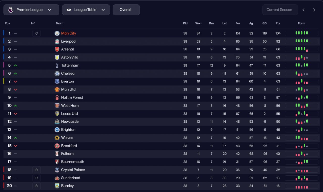Click the Tottenham club crest
The height and width of the screenshot is (192, 323).
pyautogui.click(x=57, y=66)
